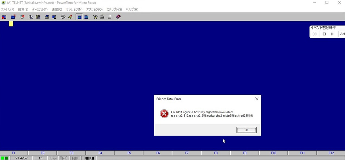Viewport: 345px width, 160px height.
Task: Click the partially visible Act button
Action: pos(342,34)
